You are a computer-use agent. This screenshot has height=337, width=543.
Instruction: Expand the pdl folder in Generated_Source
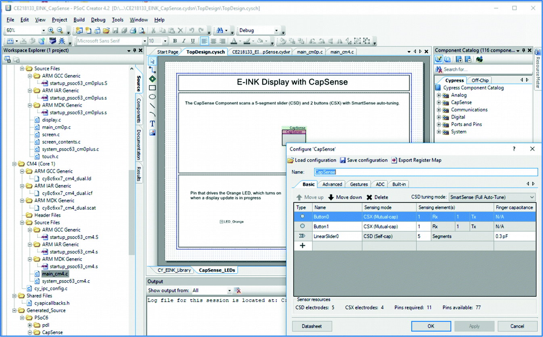click(29, 325)
